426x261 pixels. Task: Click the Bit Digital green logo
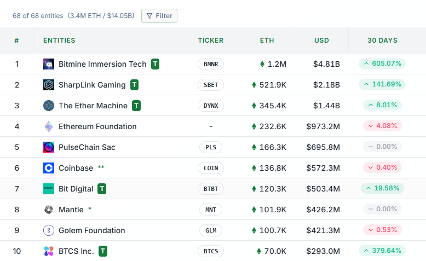[x=49, y=189]
